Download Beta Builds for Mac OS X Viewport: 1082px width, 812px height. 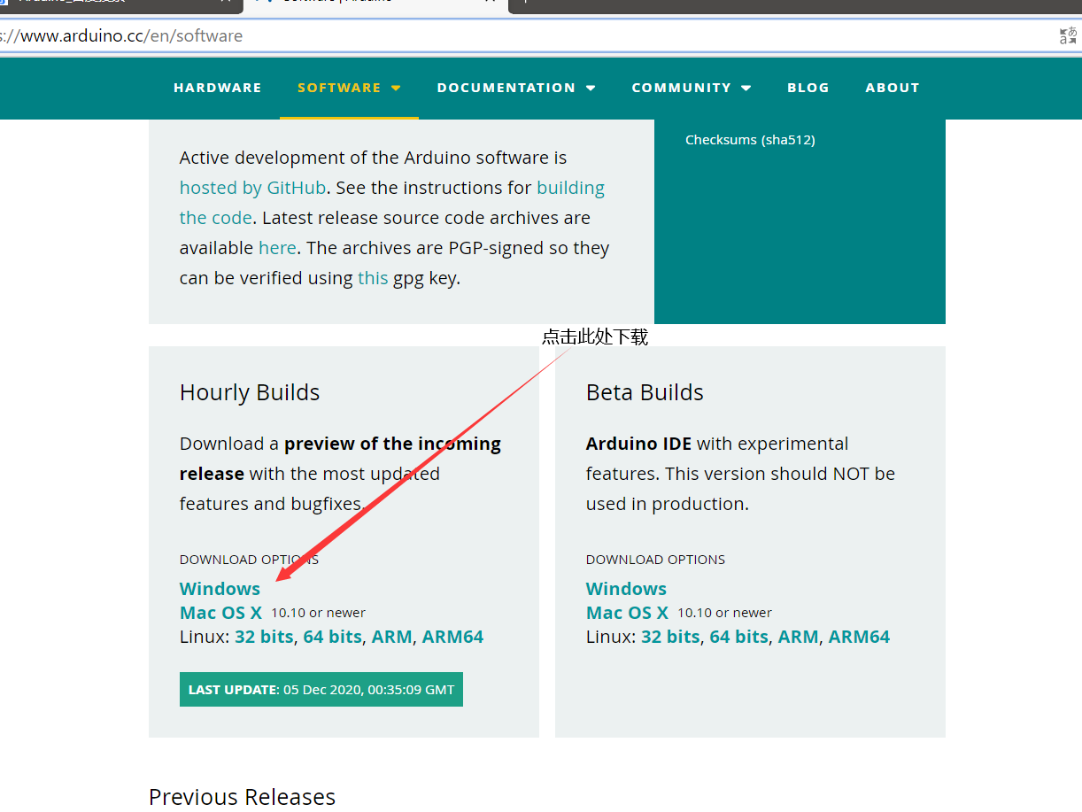pyautogui.click(x=627, y=613)
